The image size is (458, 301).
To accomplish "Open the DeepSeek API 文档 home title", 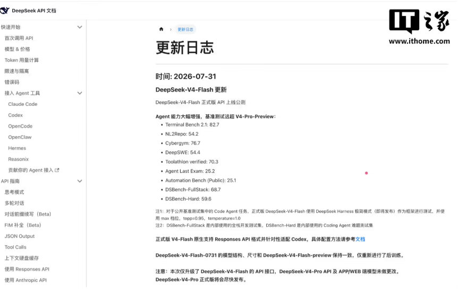I will coord(34,11).
